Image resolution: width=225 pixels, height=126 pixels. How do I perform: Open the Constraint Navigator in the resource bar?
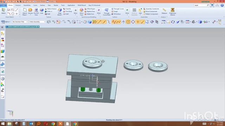2,40
